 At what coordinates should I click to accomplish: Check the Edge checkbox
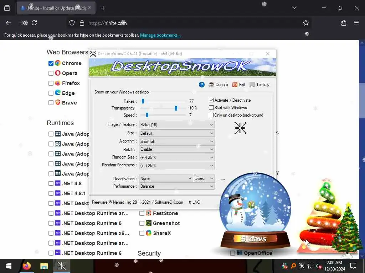51,93
